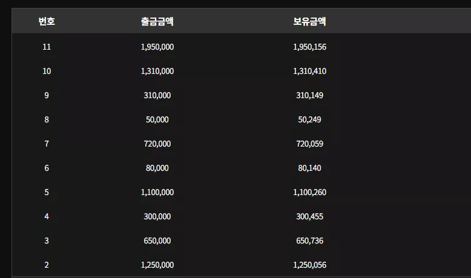Click withdrawal amount 1,950,000
471x278 pixels.
[x=157, y=47]
